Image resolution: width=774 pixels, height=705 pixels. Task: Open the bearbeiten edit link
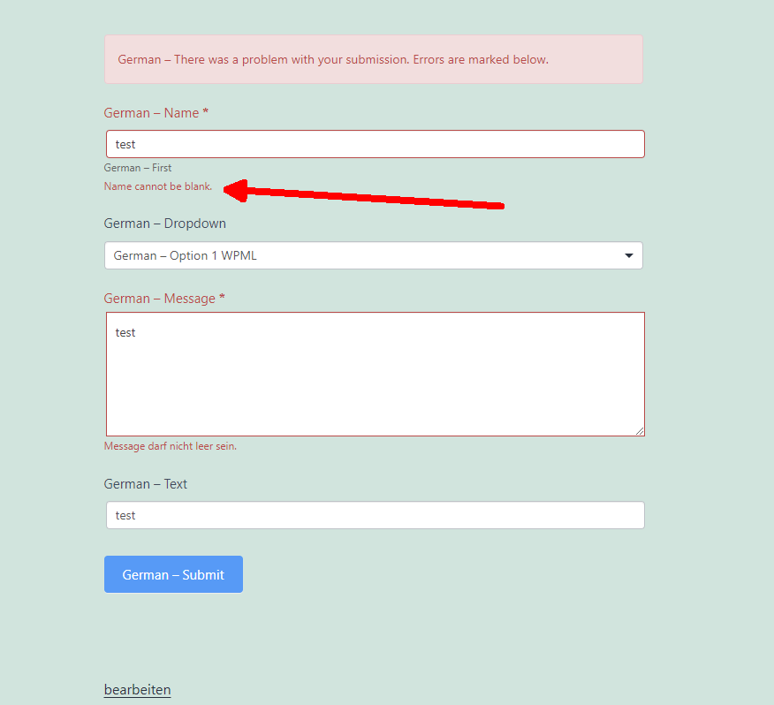(137, 690)
